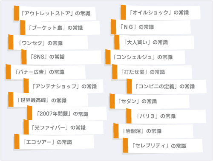The width and height of the screenshot is (213, 161).
Task: Open the 「アウトレットストア」の常識 link
Action: point(55,14)
